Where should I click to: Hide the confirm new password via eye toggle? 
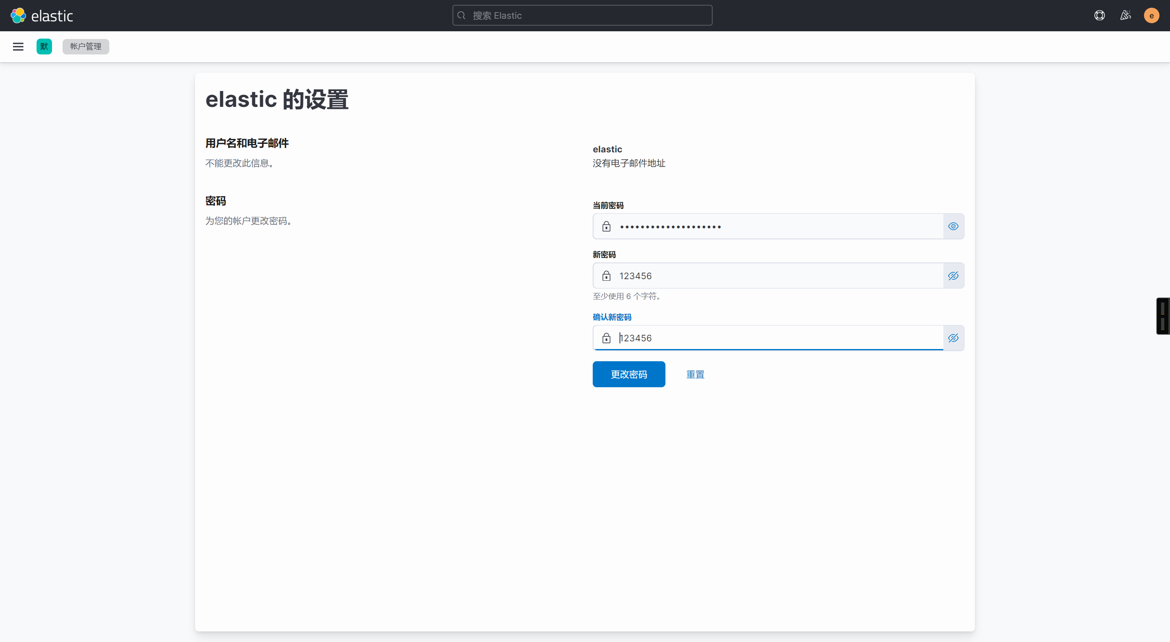[953, 338]
